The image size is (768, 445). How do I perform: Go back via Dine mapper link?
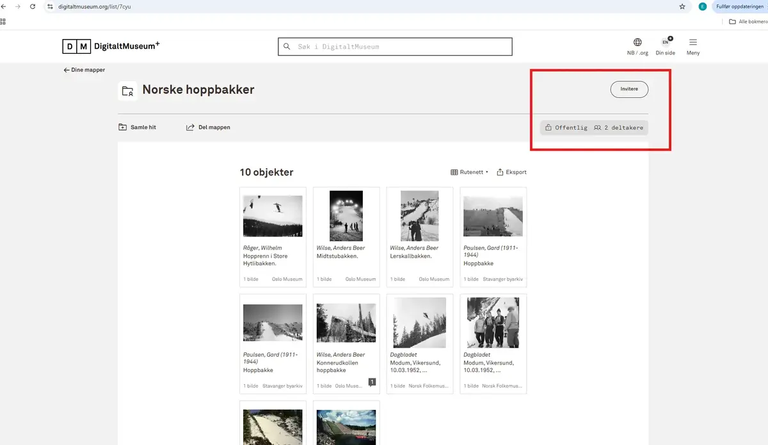84,70
